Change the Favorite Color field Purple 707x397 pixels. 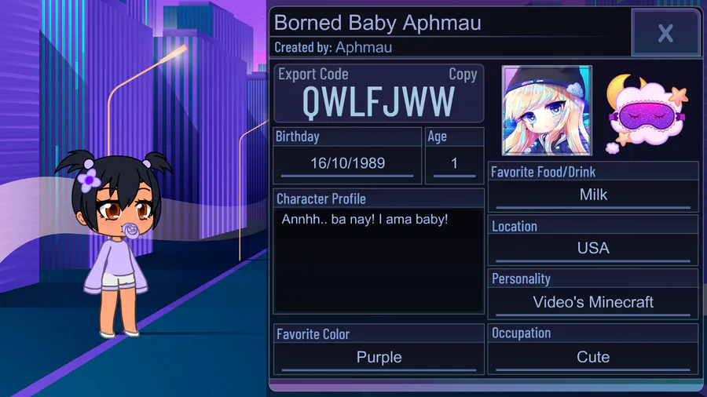coord(379,358)
